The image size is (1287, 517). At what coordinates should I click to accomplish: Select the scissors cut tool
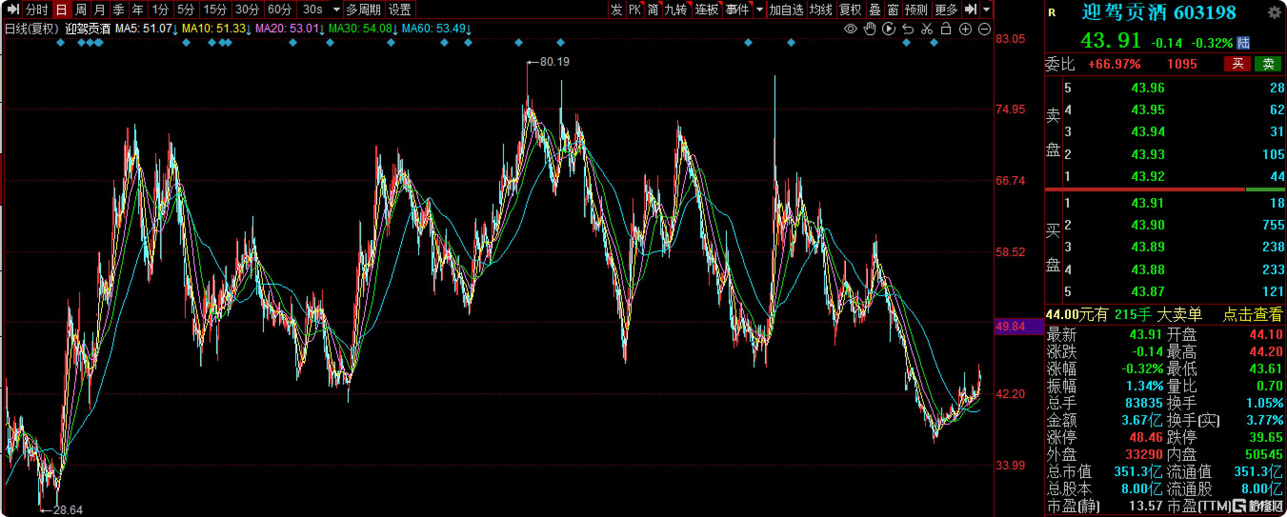[927, 29]
